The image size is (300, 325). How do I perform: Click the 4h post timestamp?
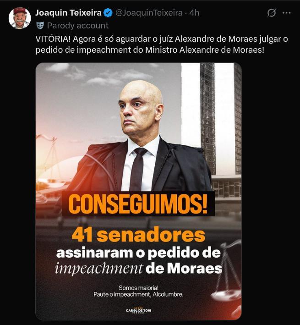[194, 13]
